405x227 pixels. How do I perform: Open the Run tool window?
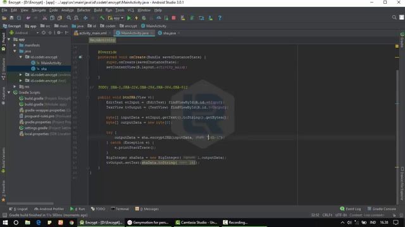tap(77, 209)
